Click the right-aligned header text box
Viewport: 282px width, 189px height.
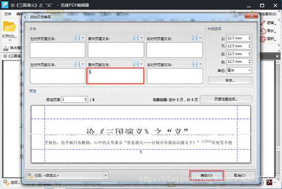point(175,50)
